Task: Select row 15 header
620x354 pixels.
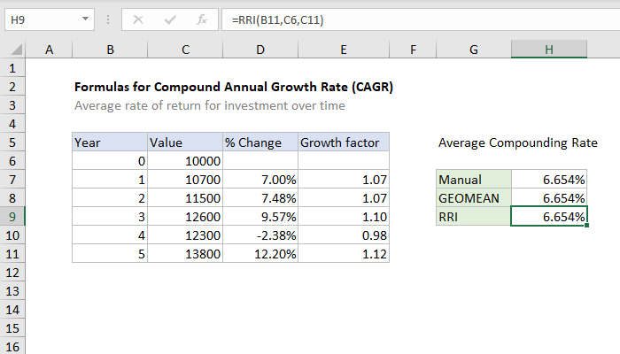Action: click(12, 328)
